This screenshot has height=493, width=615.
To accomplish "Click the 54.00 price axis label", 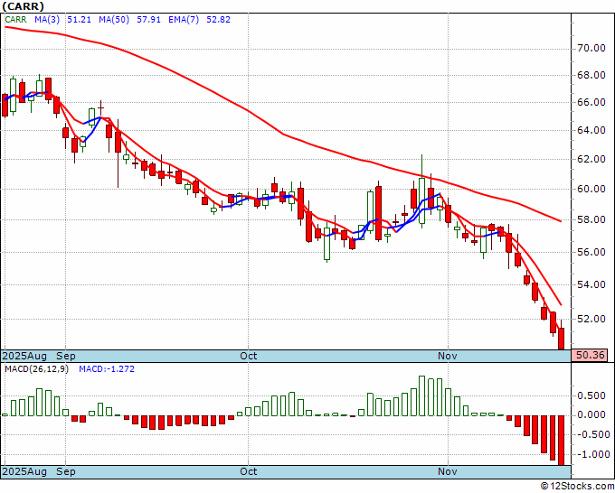I will coord(591,284).
